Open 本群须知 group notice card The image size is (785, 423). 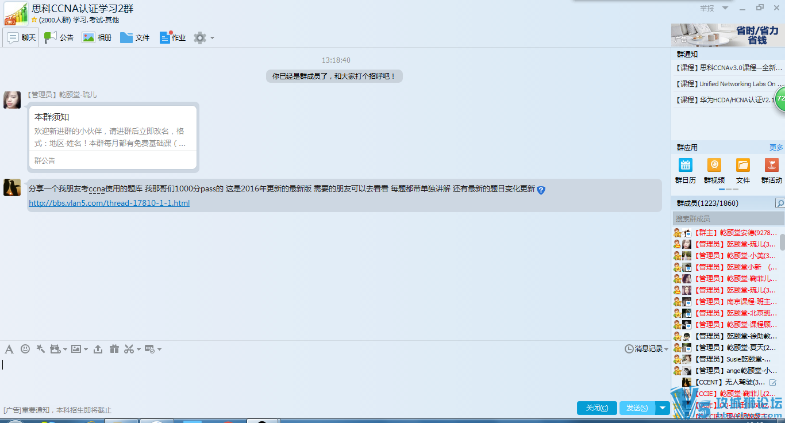point(113,137)
